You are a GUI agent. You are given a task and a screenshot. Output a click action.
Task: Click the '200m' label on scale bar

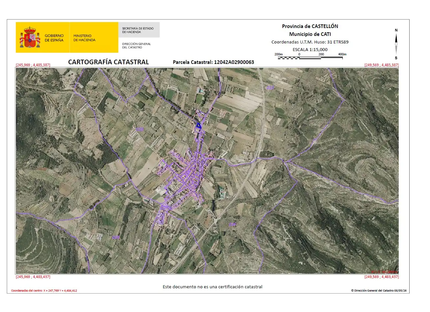[279, 54]
